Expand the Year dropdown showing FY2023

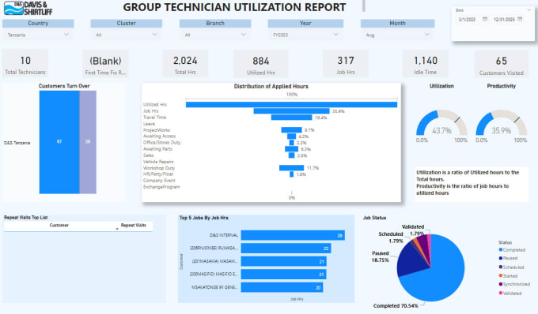tap(305, 35)
